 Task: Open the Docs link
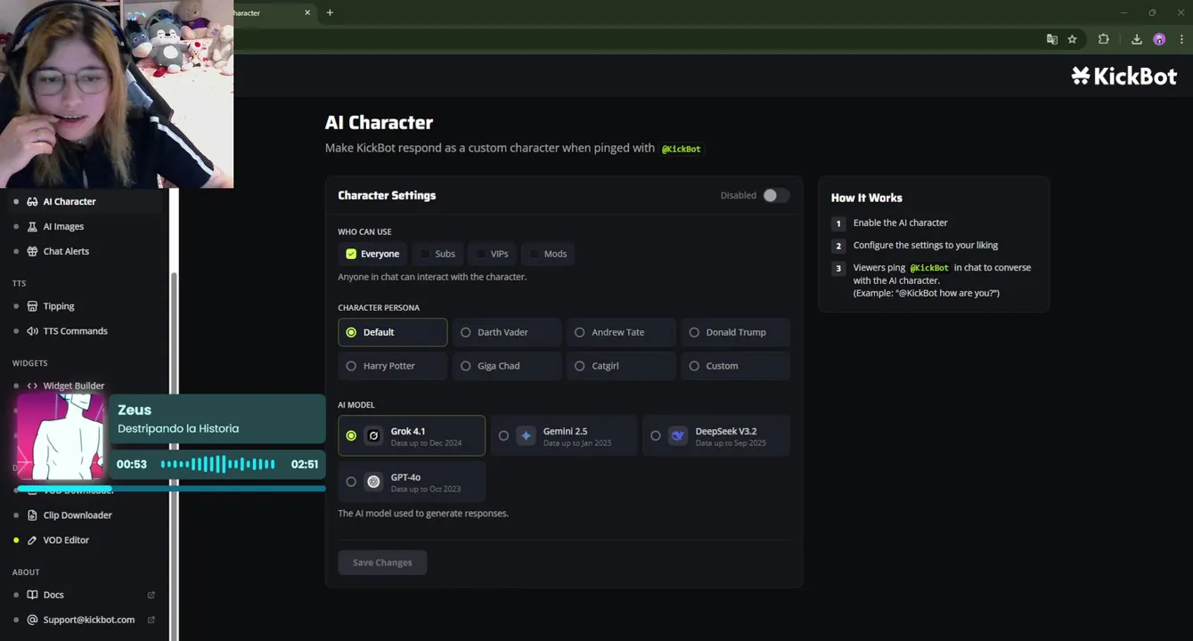click(53, 595)
